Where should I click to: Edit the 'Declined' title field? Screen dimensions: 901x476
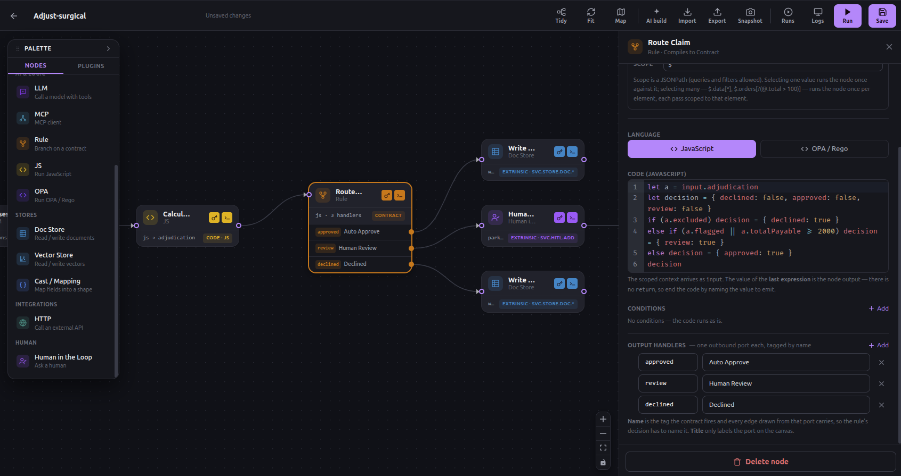(x=786, y=405)
